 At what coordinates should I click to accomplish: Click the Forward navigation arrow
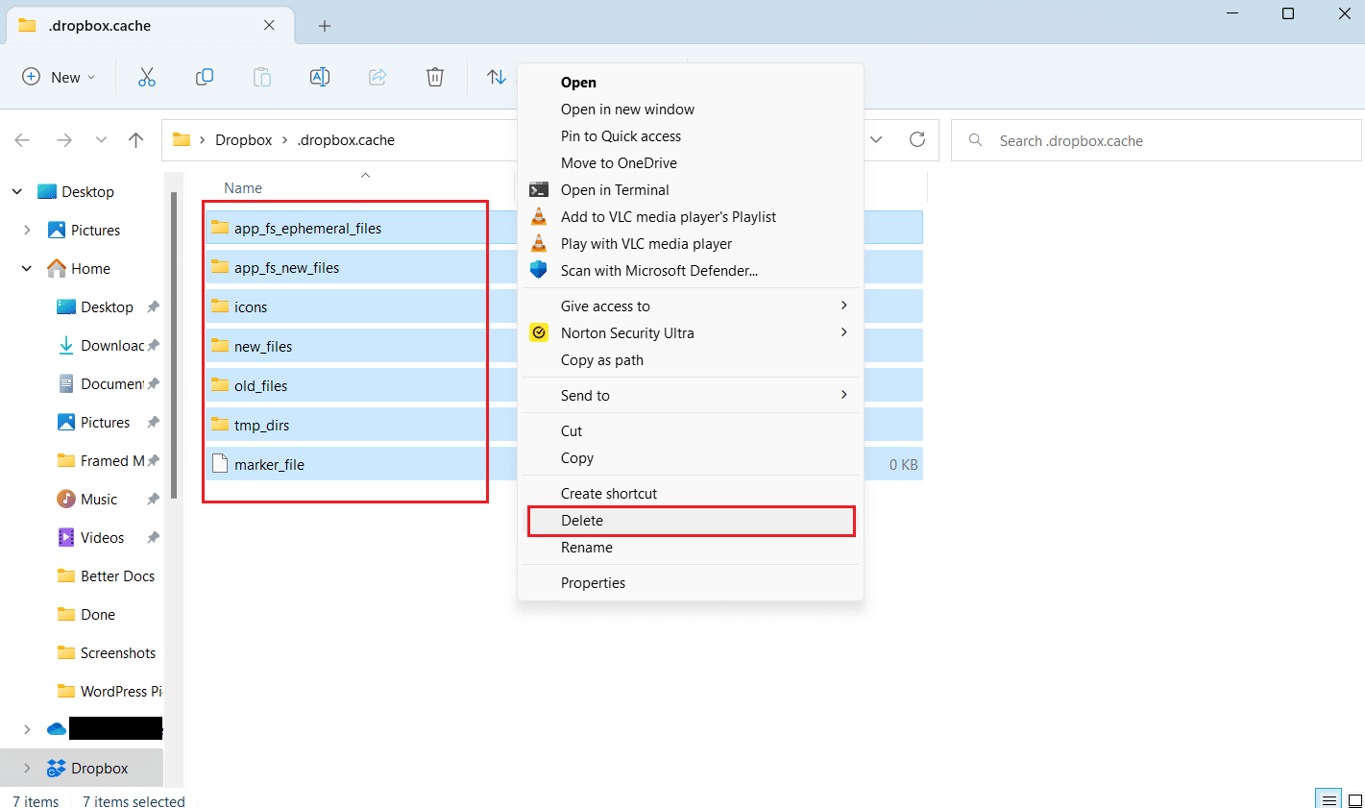click(x=64, y=140)
